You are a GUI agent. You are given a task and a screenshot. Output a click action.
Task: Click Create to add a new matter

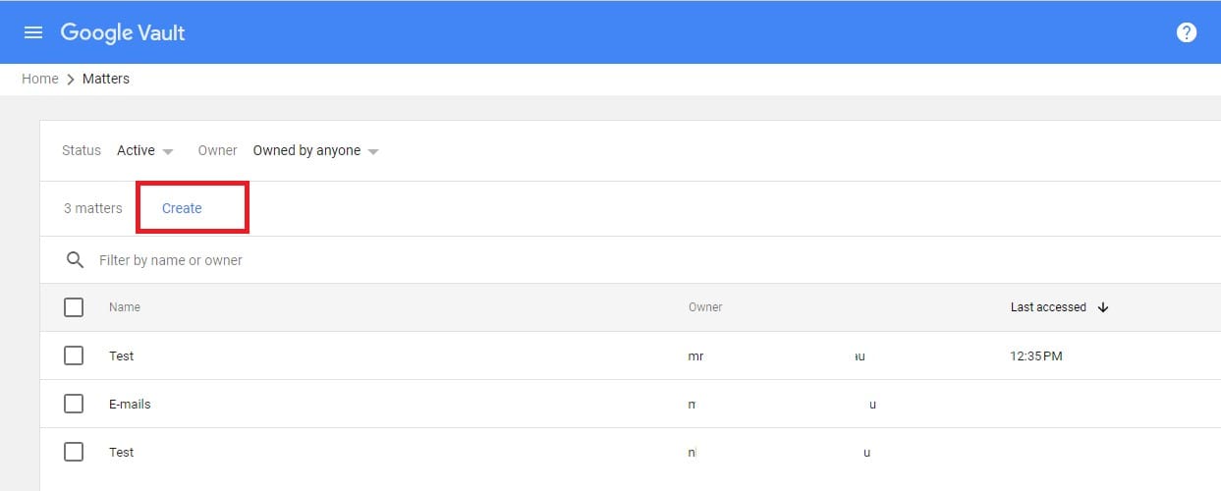[x=182, y=208]
